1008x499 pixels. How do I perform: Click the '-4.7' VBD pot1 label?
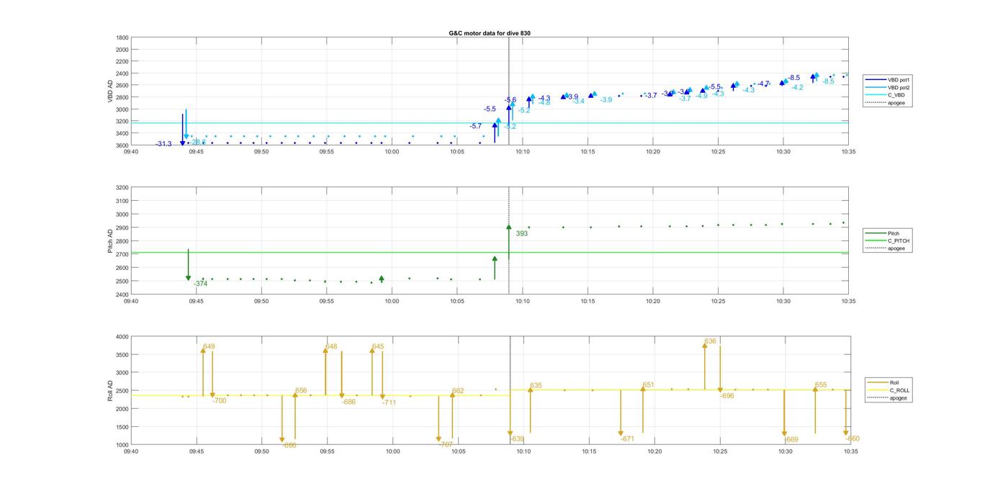tap(763, 84)
